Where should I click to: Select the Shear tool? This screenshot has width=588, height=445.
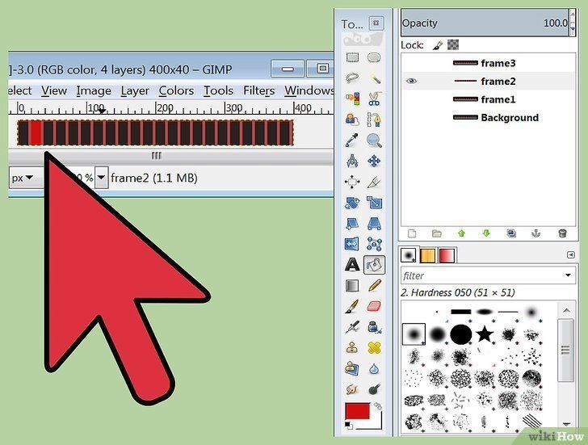pyautogui.click(x=352, y=224)
